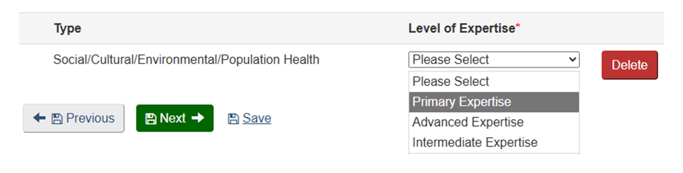Click the left arrow icon on Previous
Image resolution: width=683 pixels, height=173 pixels.
[40, 118]
